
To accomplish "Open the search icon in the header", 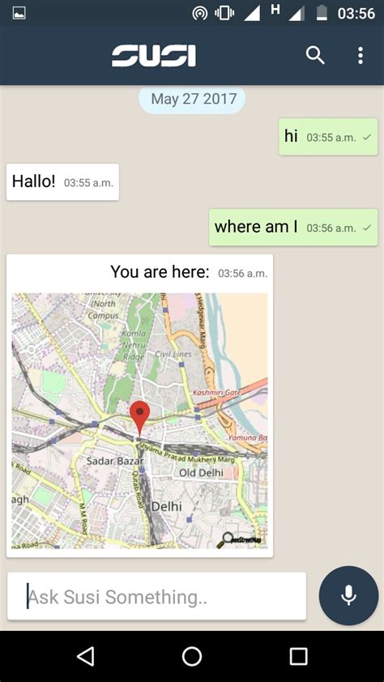I will tap(315, 56).
